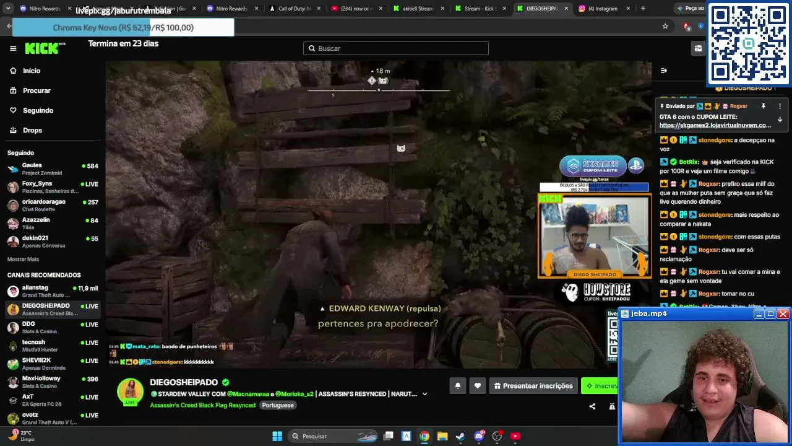Open Assassin's Creed Black Flag Resynced category
This screenshot has height=446, width=792.
tap(202, 405)
